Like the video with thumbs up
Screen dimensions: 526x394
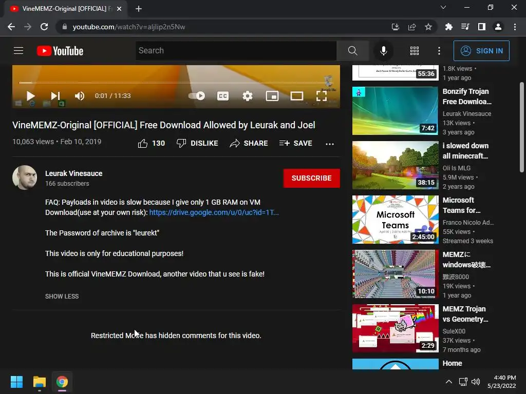pos(152,144)
